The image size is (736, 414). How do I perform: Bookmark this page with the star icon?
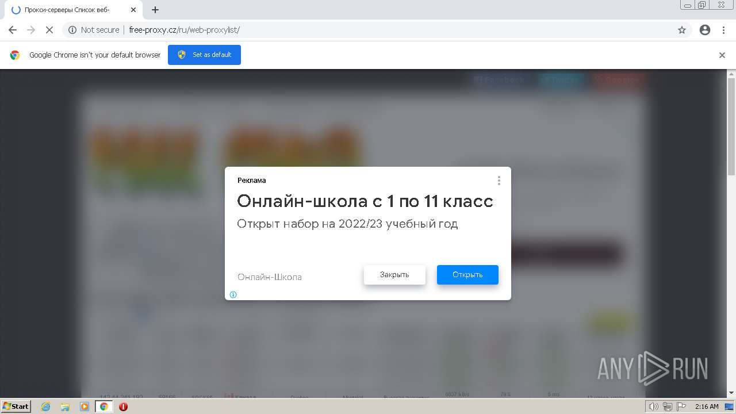(682, 30)
